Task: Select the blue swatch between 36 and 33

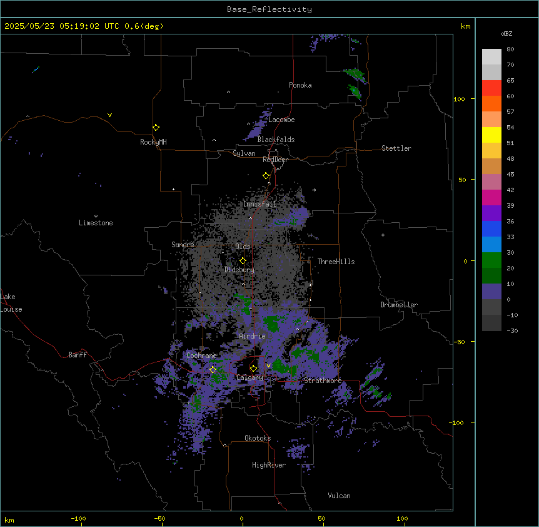Action: (491, 228)
